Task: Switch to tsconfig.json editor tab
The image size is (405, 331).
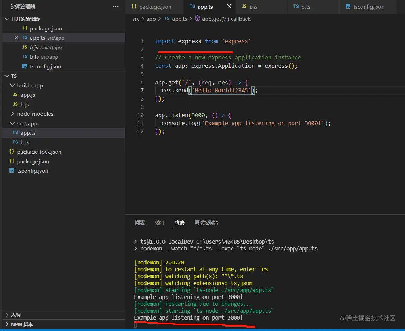Action: 368,7
